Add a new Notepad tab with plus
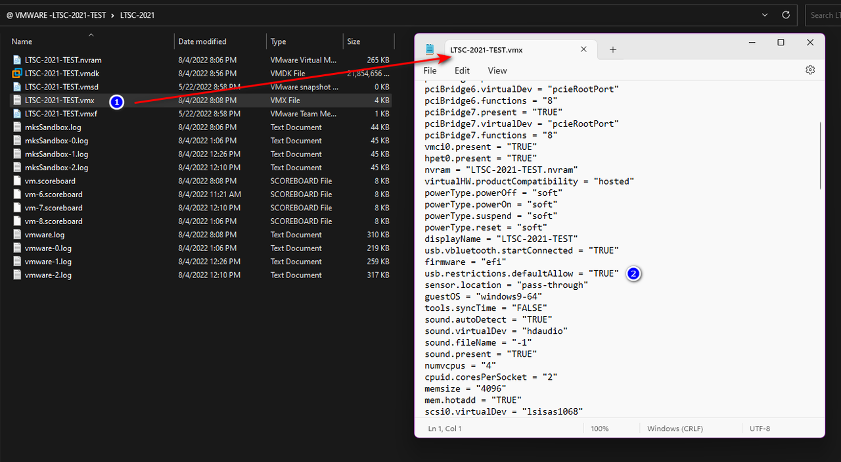This screenshot has height=462, width=841. coord(612,49)
